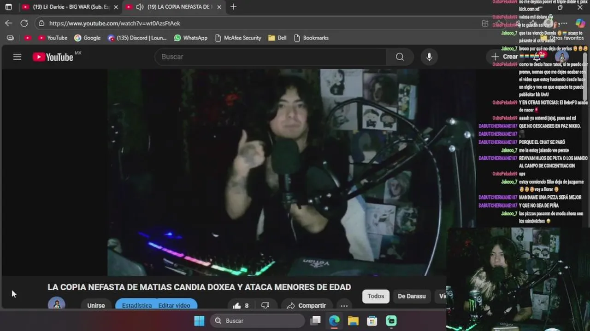Screen dimensions: 590x331
Task: Open the YouTube account avatar menu
Action: (x=561, y=57)
